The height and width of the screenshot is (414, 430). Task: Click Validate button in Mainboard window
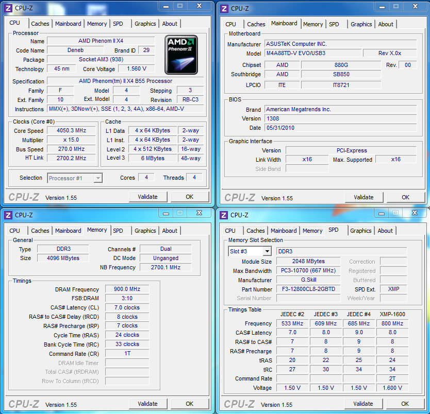363,197
